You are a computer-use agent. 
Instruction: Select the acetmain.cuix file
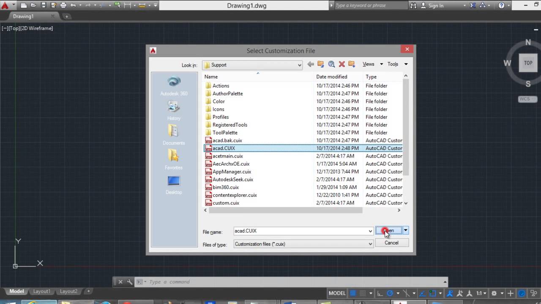(227, 156)
